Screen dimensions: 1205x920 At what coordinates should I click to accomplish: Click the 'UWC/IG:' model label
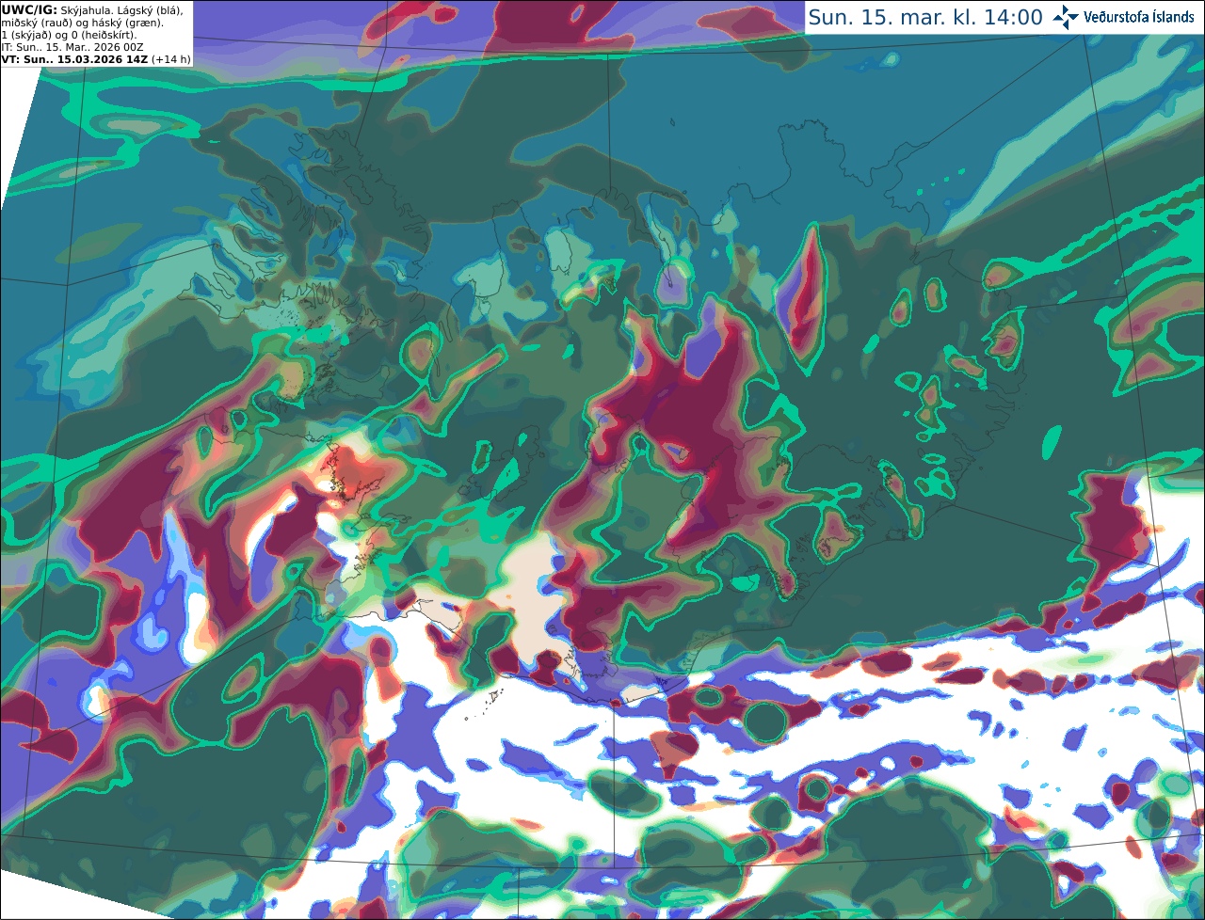click(x=29, y=9)
